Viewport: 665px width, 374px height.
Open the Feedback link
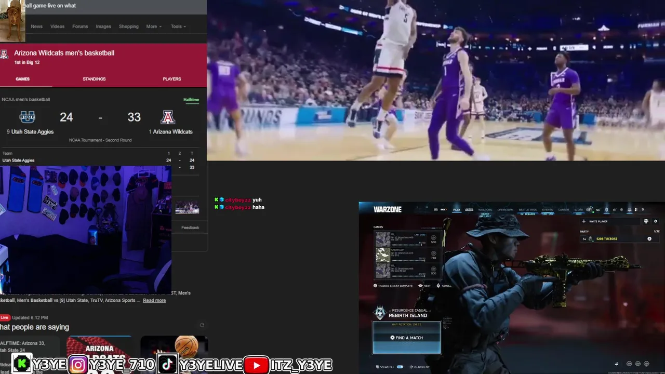[190, 228]
